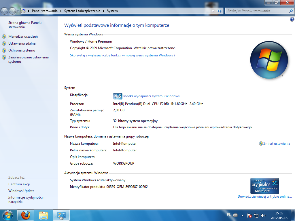Open the Windows Start menu orb
Image resolution: width=295 pixels, height=221 pixels.
tap(8, 215)
